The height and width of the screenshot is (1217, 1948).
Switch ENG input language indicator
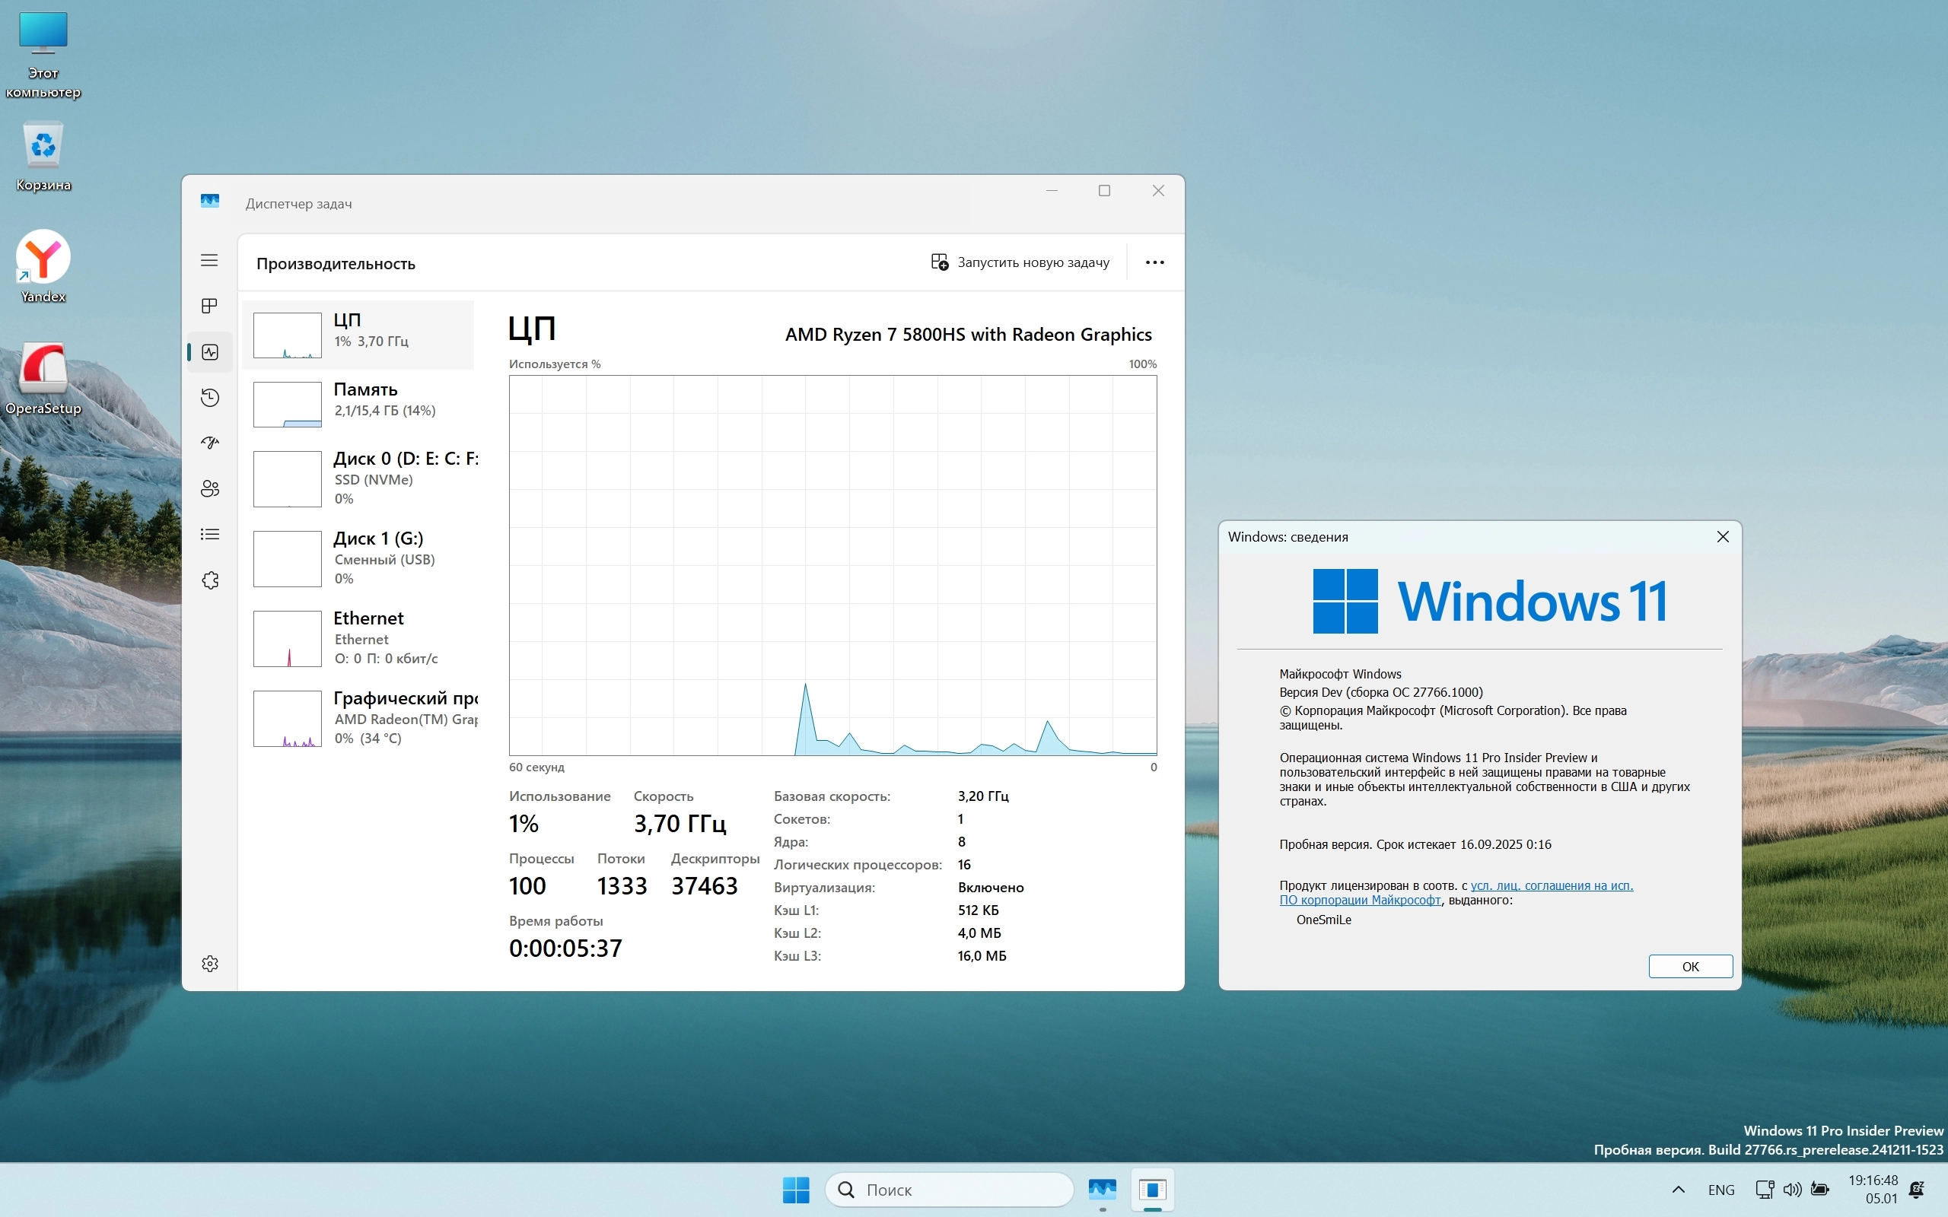click(x=1721, y=1190)
